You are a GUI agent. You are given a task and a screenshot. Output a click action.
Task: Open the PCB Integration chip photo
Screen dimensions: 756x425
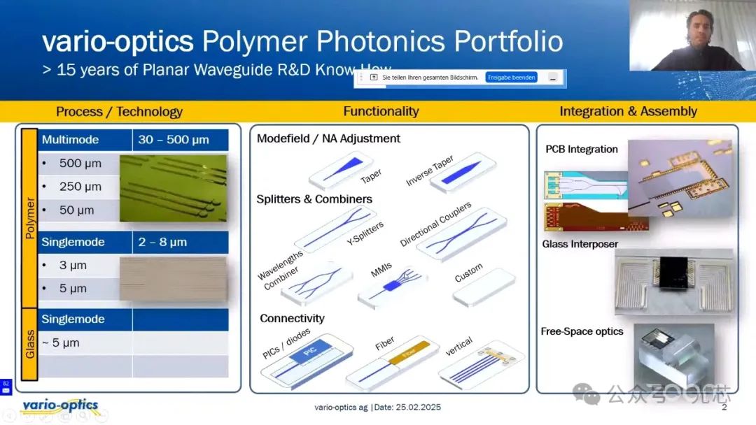coord(680,178)
